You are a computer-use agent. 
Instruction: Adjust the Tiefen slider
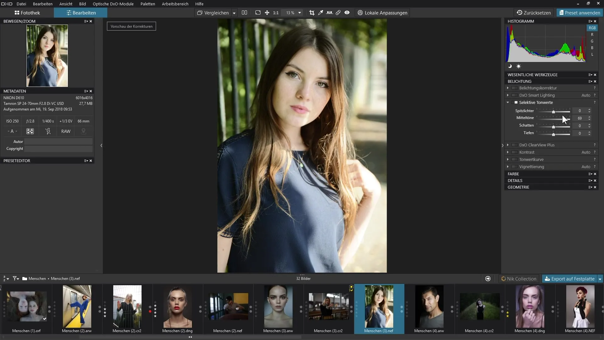pyautogui.click(x=553, y=134)
